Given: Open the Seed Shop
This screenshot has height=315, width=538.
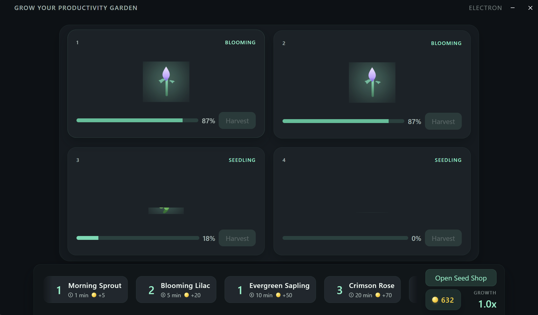Looking at the screenshot, I should 461,278.
